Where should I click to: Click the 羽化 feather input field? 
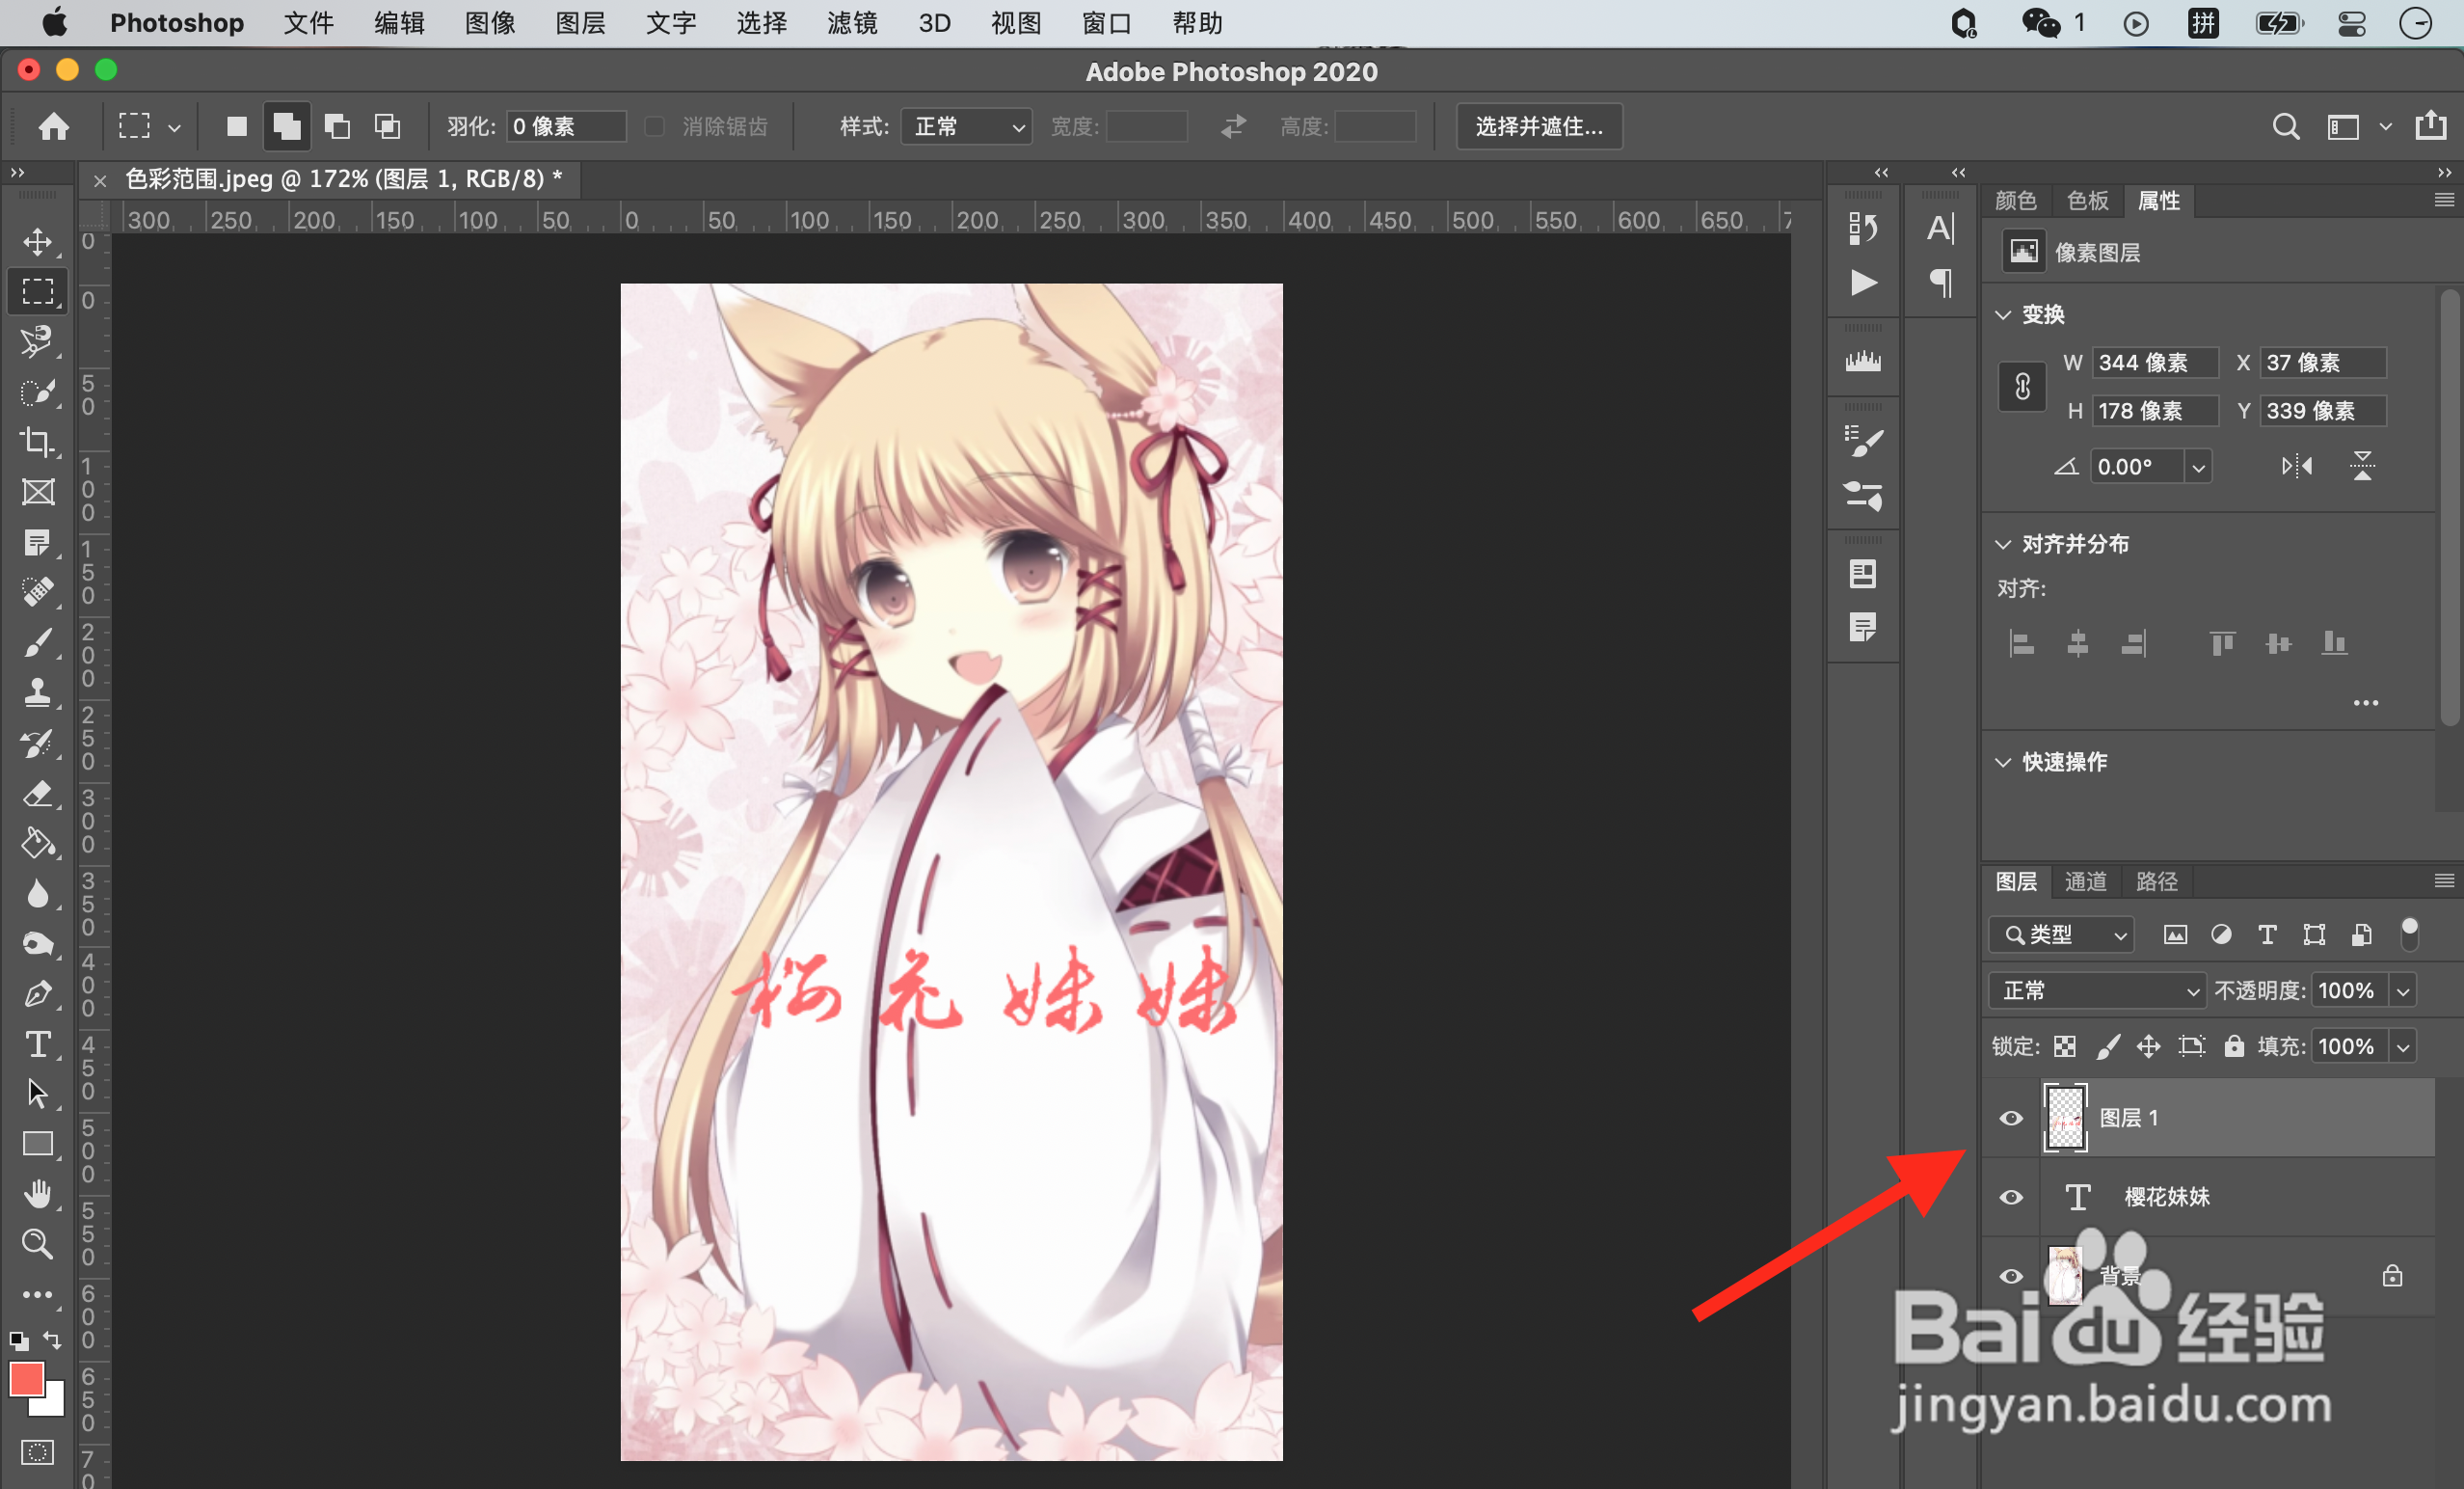coord(566,126)
